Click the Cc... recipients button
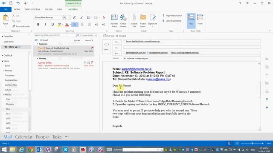 click(117, 48)
